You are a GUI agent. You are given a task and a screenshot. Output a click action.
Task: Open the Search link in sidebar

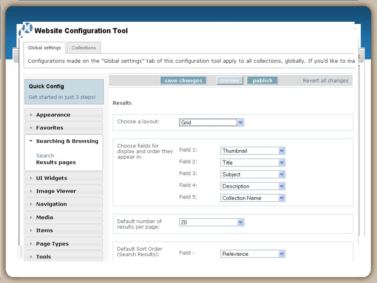45,156
